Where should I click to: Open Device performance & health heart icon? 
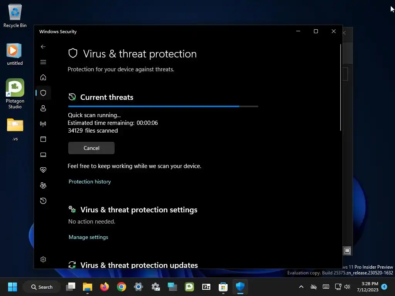(43, 170)
